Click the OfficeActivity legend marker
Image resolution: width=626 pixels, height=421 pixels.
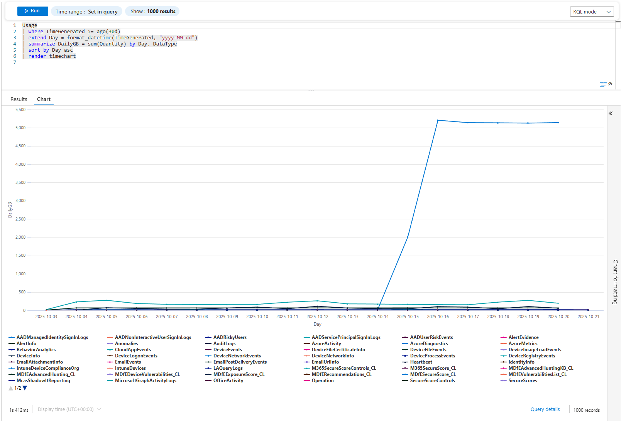[x=208, y=381]
